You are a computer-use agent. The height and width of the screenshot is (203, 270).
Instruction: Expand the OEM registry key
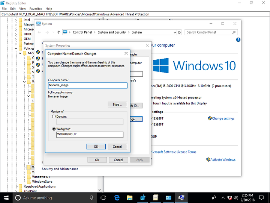pyautogui.click(x=16, y=39)
